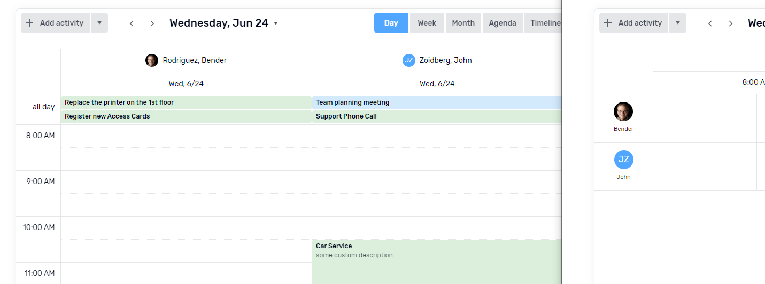This screenshot has width=765, height=284.
Task: Open the Team planning meeting all-day event
Action: point(436,102)
